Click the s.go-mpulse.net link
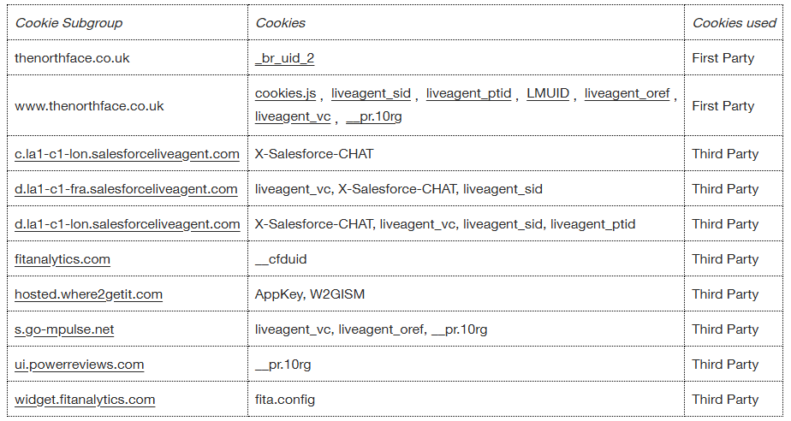Viewport: 791px width, 421px height. (64, 329)
